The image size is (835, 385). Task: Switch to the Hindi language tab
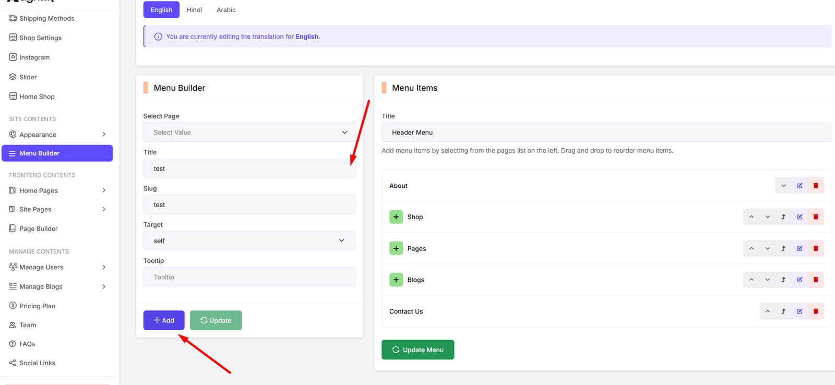pyautogui.click(x=194, y=10)
